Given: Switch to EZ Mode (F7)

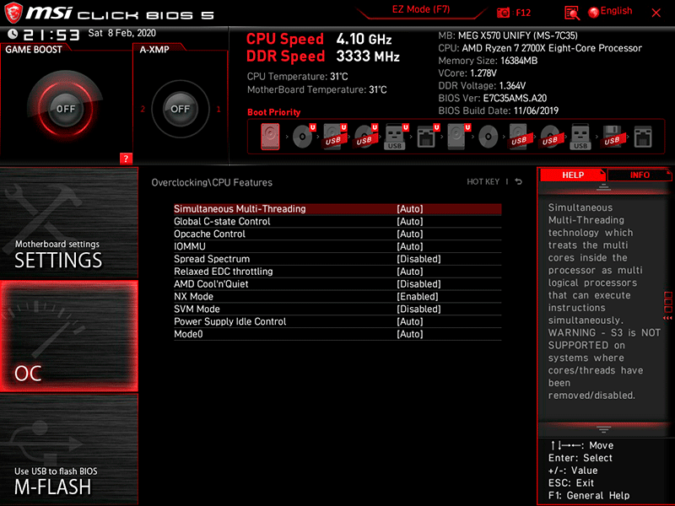Looking at the screenshot, I should (420, 9).
